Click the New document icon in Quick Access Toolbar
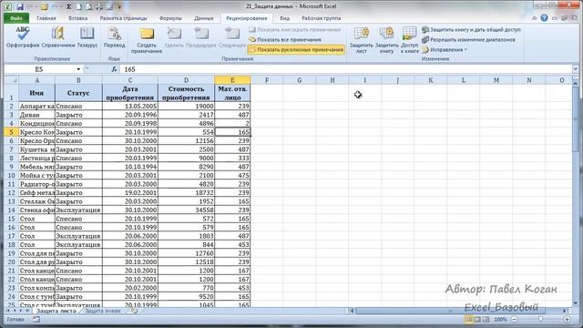The image size is (583, 328). coord(79,6)
